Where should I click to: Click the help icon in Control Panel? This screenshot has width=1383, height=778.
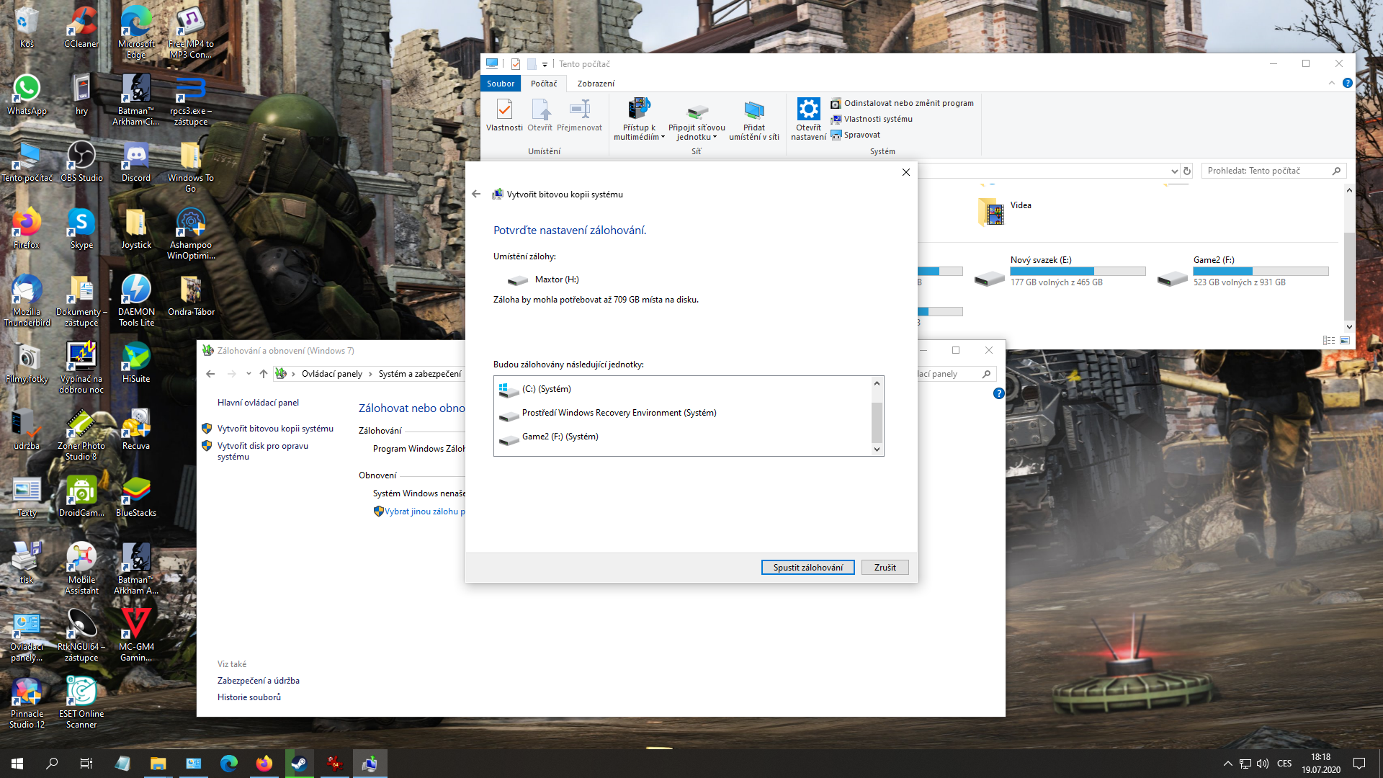click(x=998, y=393)
